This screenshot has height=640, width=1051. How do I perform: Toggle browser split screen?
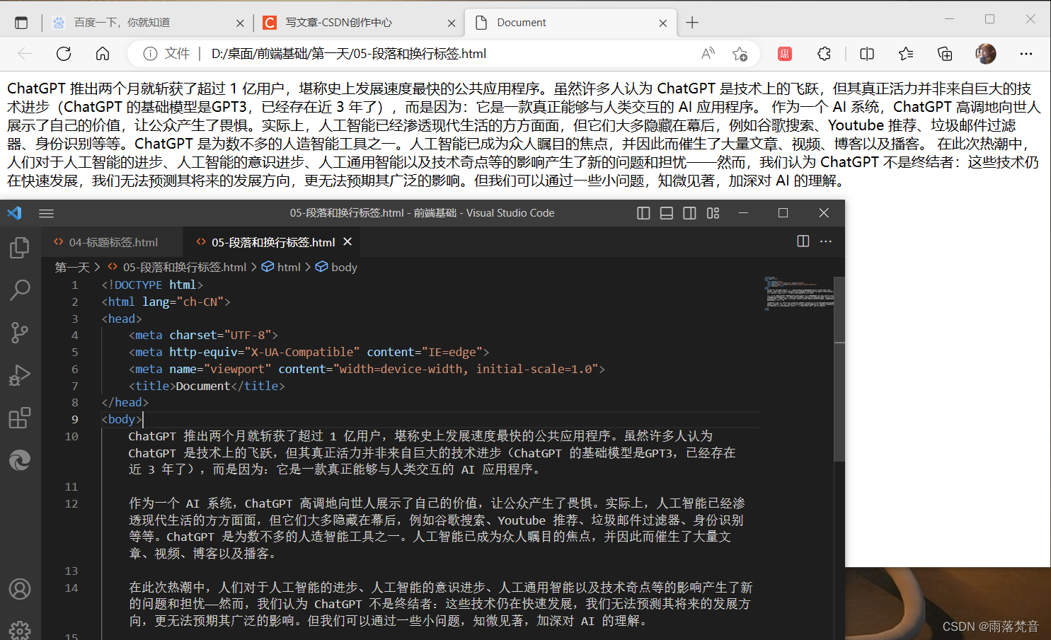[x=867, y=54]
